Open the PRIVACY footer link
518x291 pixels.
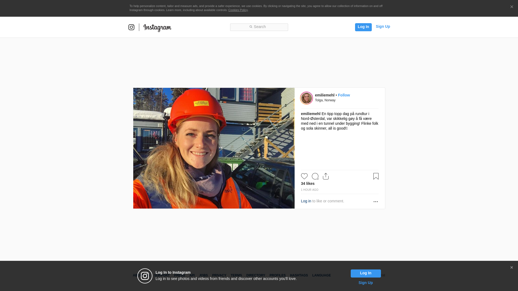(x=219, y=275)
